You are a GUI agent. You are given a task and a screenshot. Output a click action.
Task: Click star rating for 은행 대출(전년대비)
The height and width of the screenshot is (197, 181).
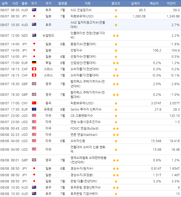[x=116, y=182]
